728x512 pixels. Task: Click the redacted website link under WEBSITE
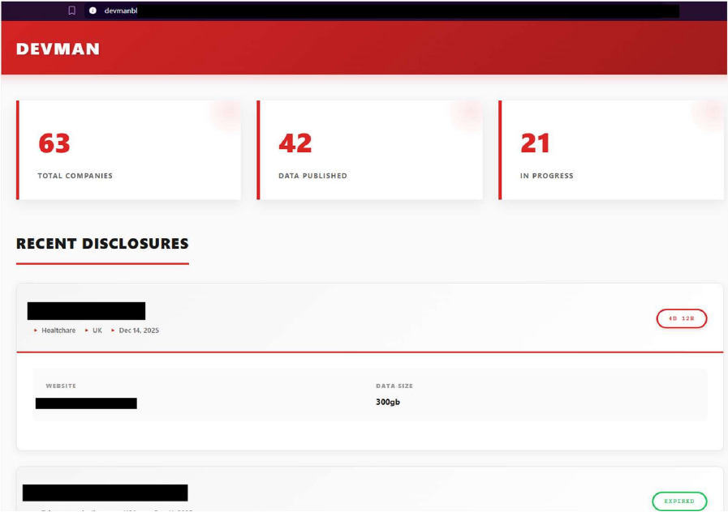tap(86, 403)
